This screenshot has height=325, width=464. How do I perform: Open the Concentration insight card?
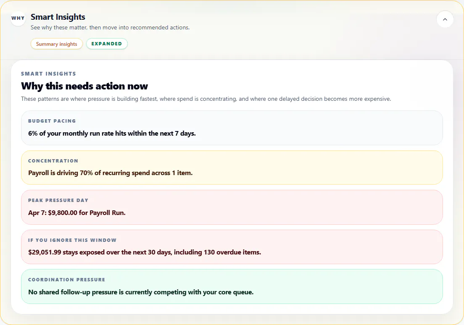[232, 168]
